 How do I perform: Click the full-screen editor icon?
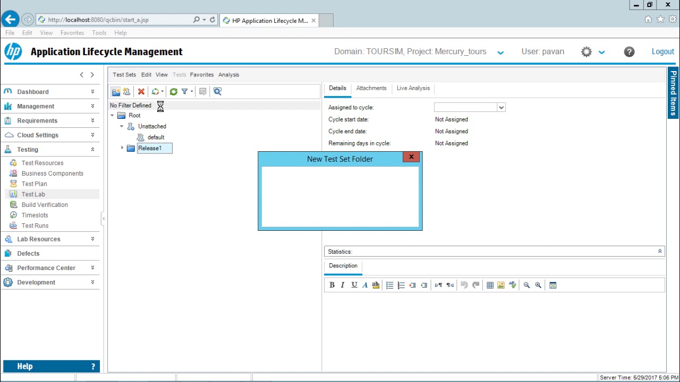(x=552, y=285)
